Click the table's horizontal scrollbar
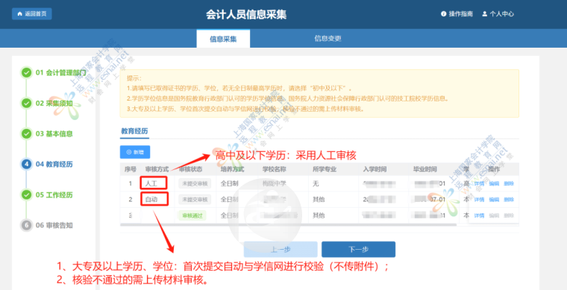567x290 pixels. click(x=288, y=224)
